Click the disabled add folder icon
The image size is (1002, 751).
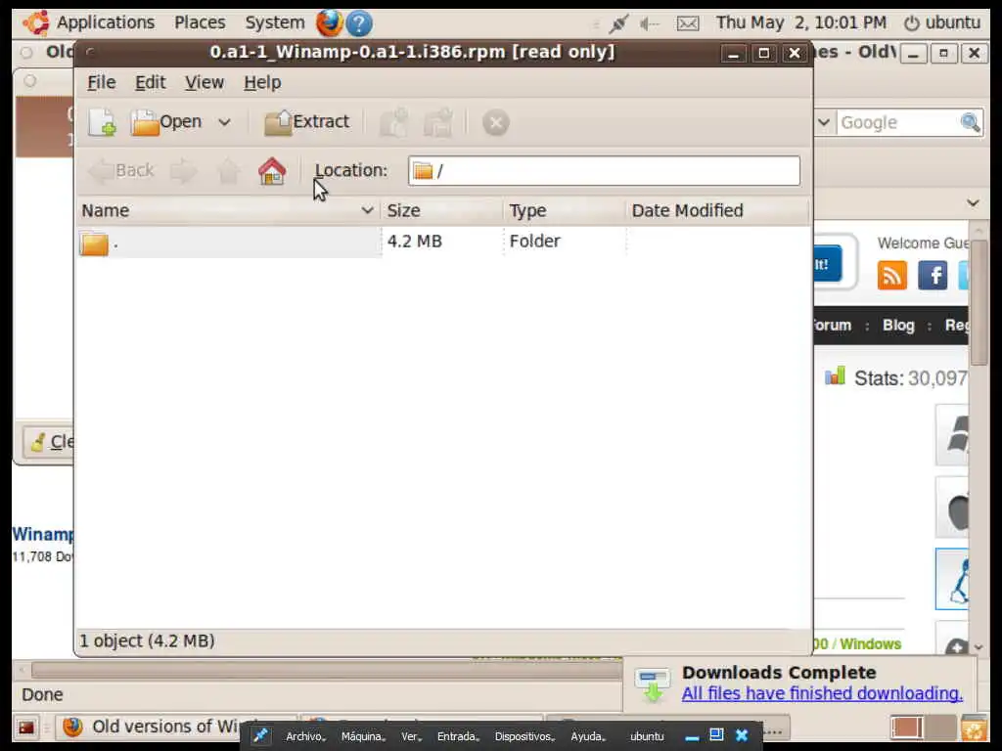(x=438, y=122)
